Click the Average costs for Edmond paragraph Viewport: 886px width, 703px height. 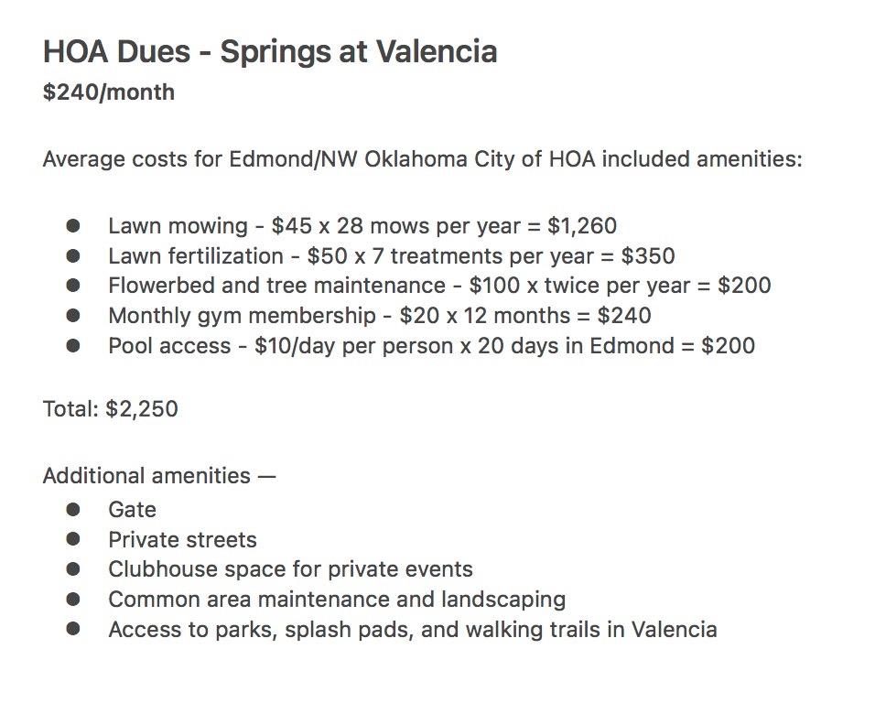[x=423, y=158]
